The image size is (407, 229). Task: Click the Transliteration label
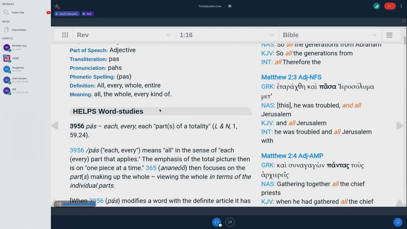click(x=88, y=59)
